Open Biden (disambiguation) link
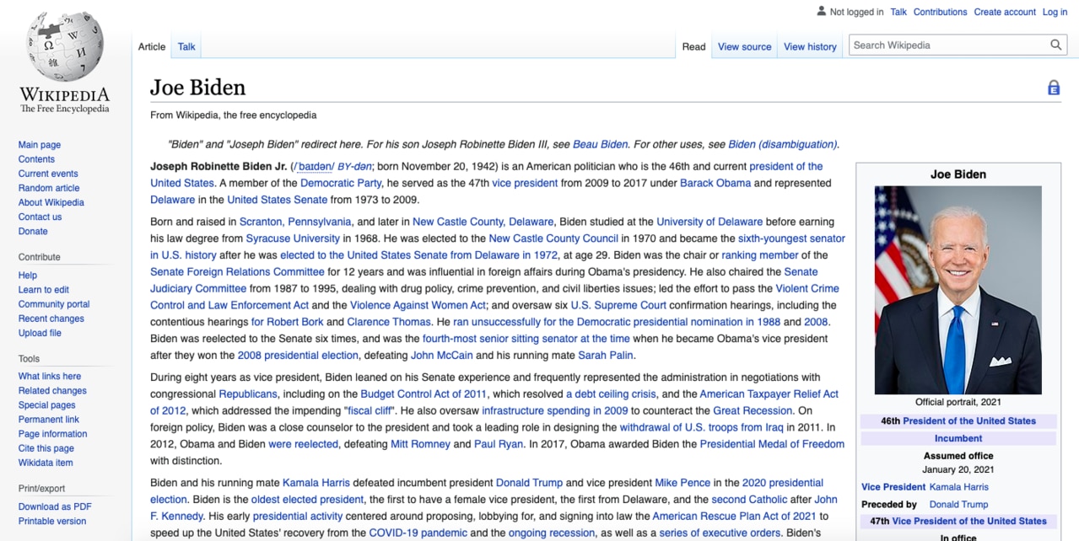This screenshot has height=541, width=1079. pyautogui.click(x=782, y=144)
